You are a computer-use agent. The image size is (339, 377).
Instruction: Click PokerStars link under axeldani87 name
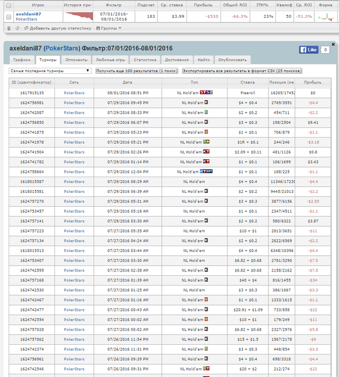coord(26,19)
